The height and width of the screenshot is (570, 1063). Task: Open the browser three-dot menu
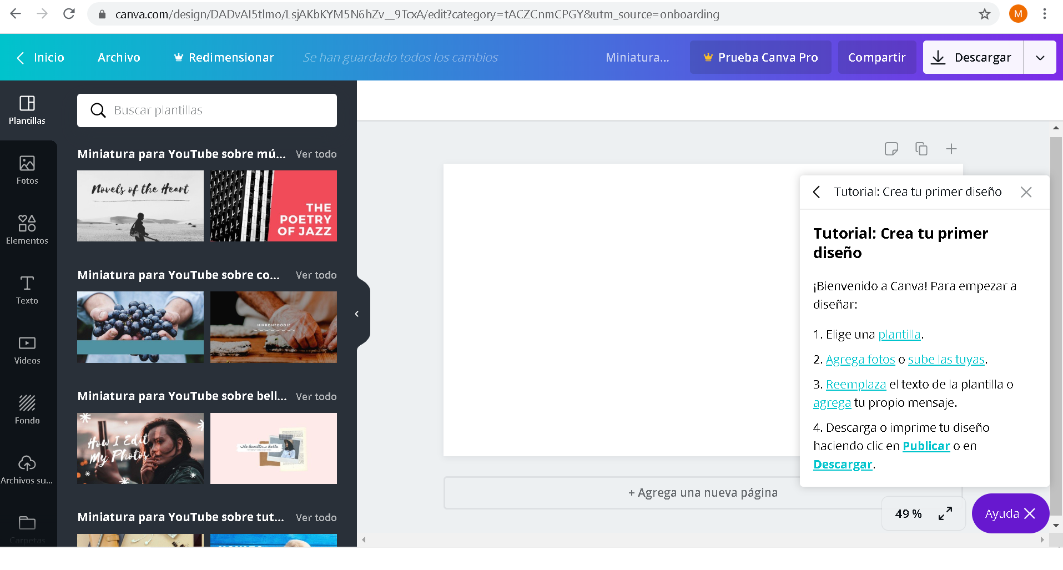click(1045, 14)
